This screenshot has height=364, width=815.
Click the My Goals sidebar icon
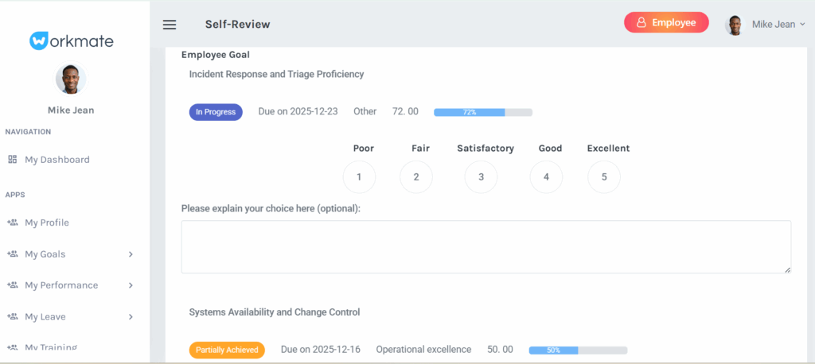tap(13, 254)
